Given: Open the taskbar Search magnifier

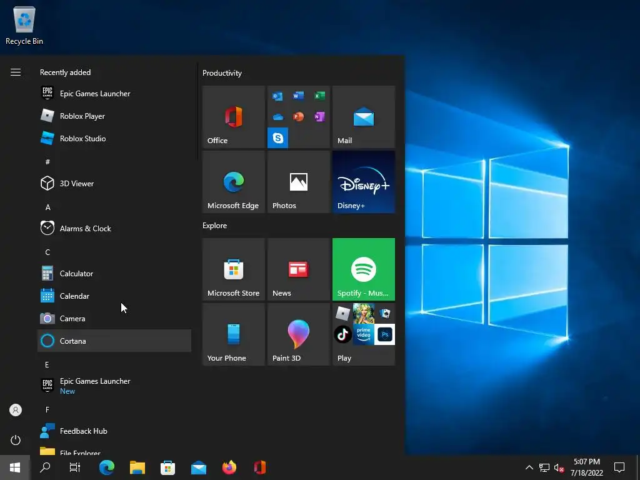Looking at the screenshot, I should [45, 467].
